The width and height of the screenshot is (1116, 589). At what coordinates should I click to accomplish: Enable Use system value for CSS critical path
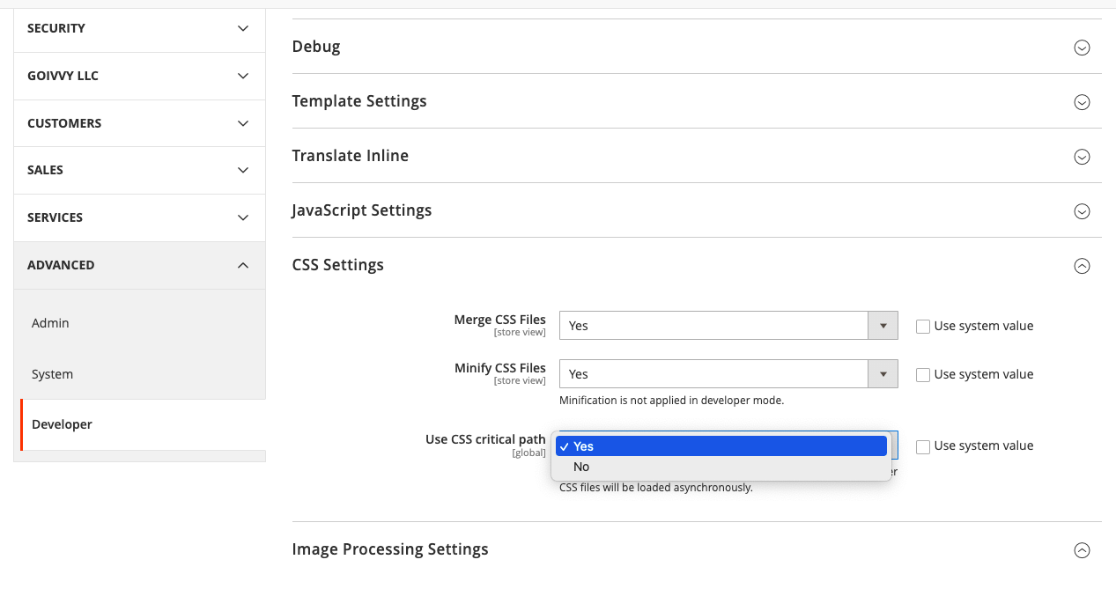pyautogui.click(x=922, y=446)
